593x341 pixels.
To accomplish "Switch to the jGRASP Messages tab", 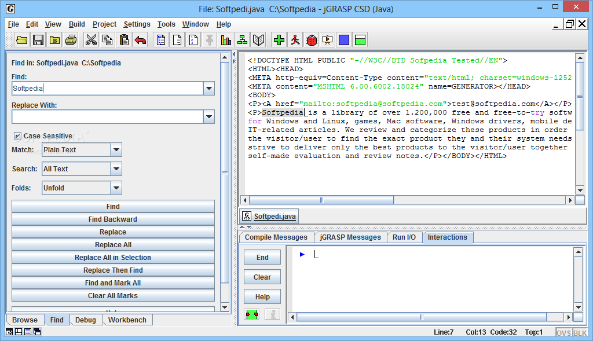I will 350,237.
